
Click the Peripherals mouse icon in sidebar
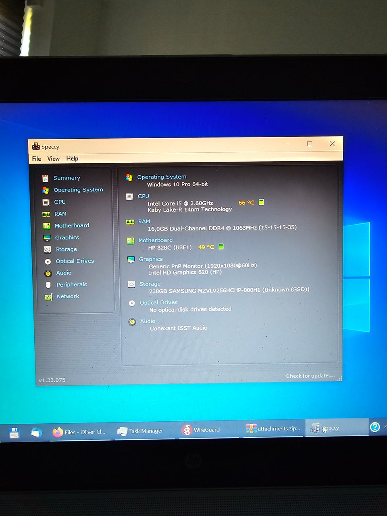pyautogui.click(x=48, y=285)
